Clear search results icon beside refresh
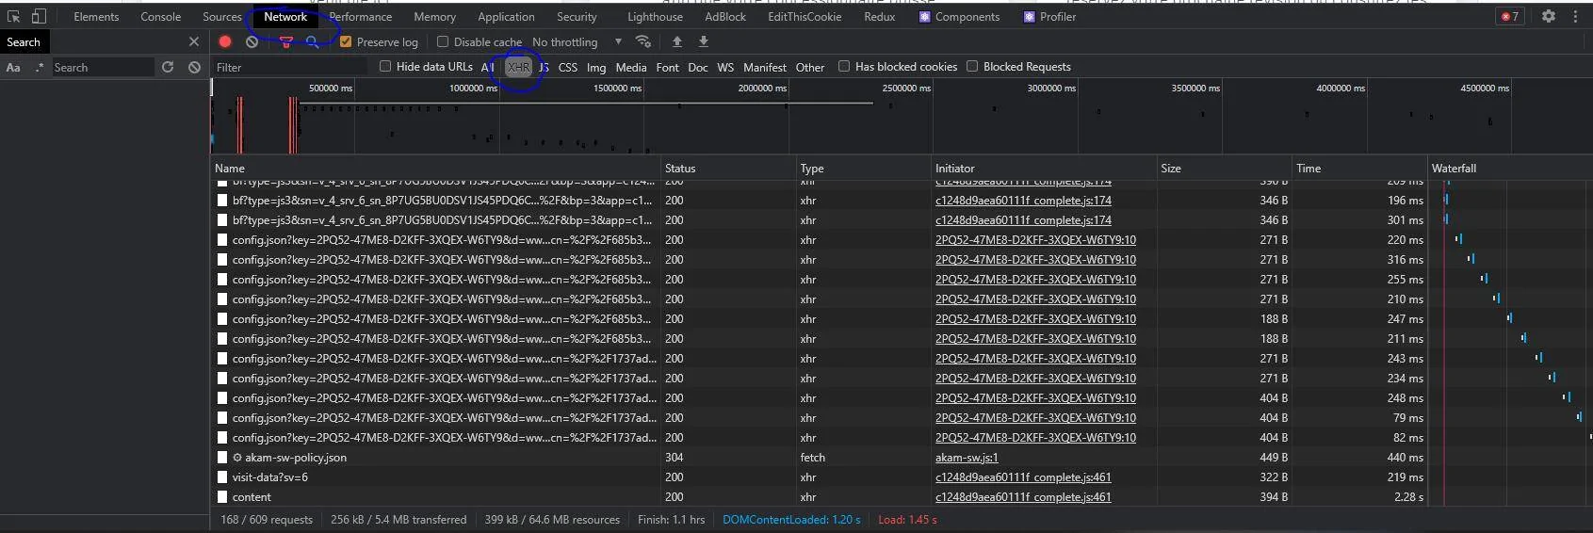 click(194, 67)
